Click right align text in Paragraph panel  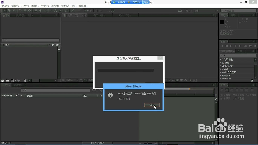click(x=231, y=90)
